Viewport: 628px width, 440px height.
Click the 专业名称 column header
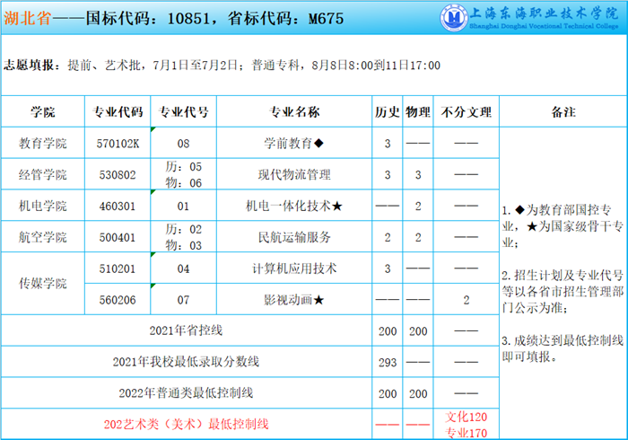pyautogui.click(x=294, y=112)
